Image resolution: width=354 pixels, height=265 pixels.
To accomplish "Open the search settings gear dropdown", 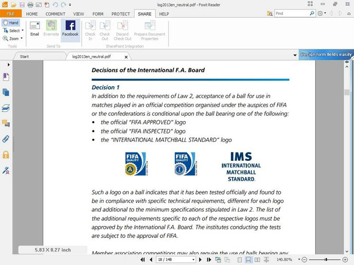I will (322, 14).
